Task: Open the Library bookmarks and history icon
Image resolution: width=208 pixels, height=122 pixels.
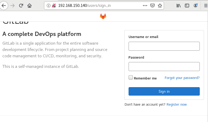Action: pos(179,5)
